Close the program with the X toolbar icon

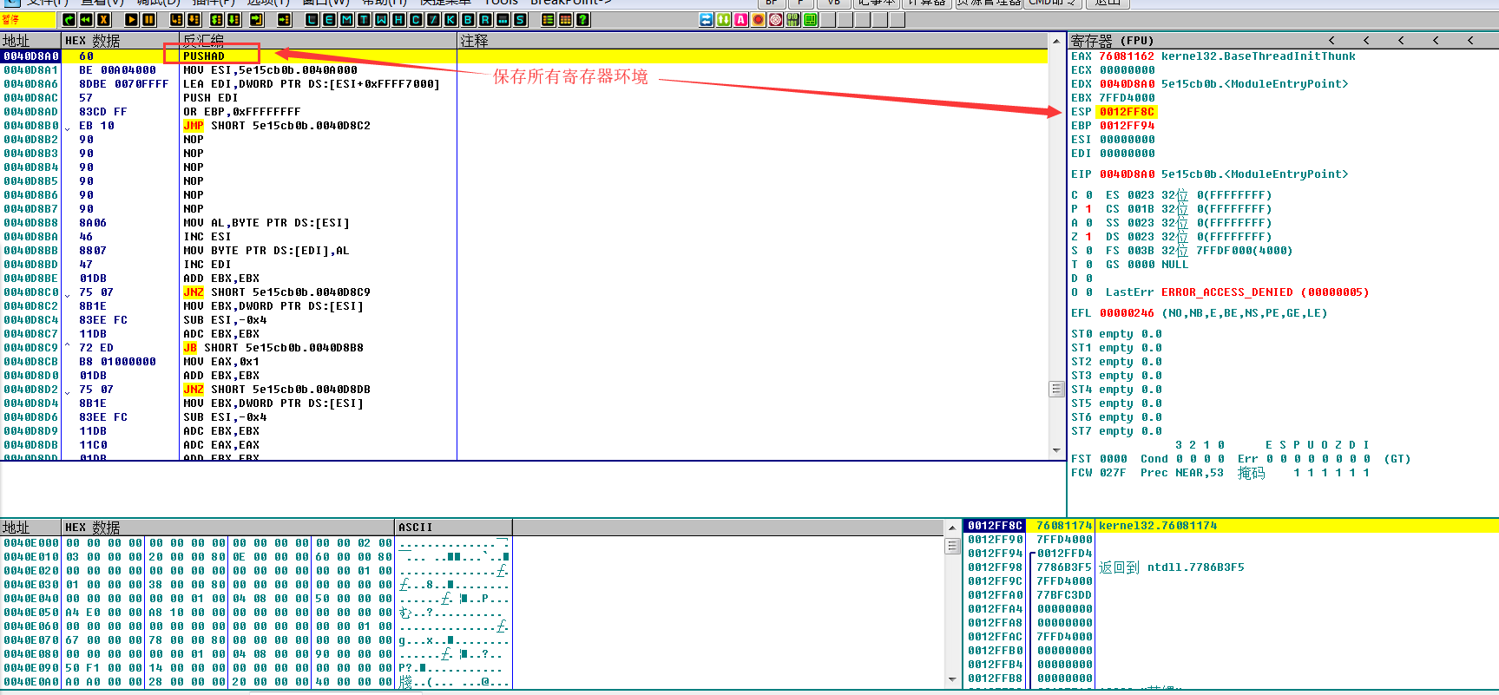pyautogui.click(x=103, y=19)
